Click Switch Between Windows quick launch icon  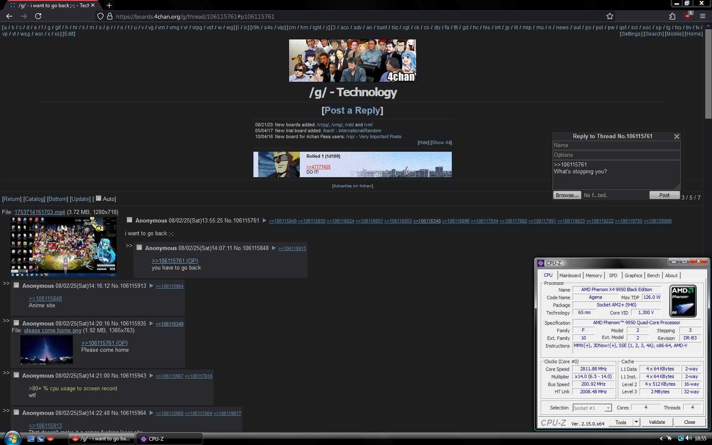[41, 439]
